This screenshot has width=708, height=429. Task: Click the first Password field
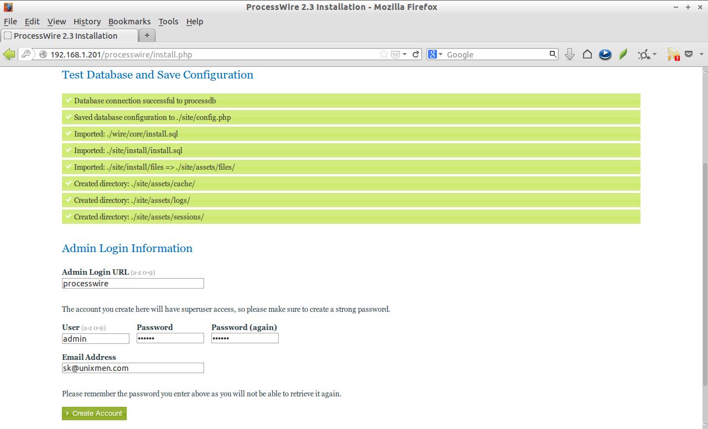pos(170,338)
